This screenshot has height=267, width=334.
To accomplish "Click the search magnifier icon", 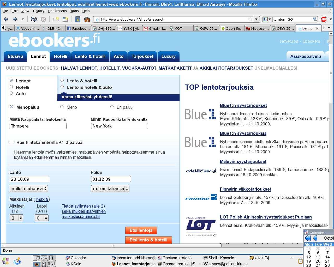I will click(x=315, y=19).
